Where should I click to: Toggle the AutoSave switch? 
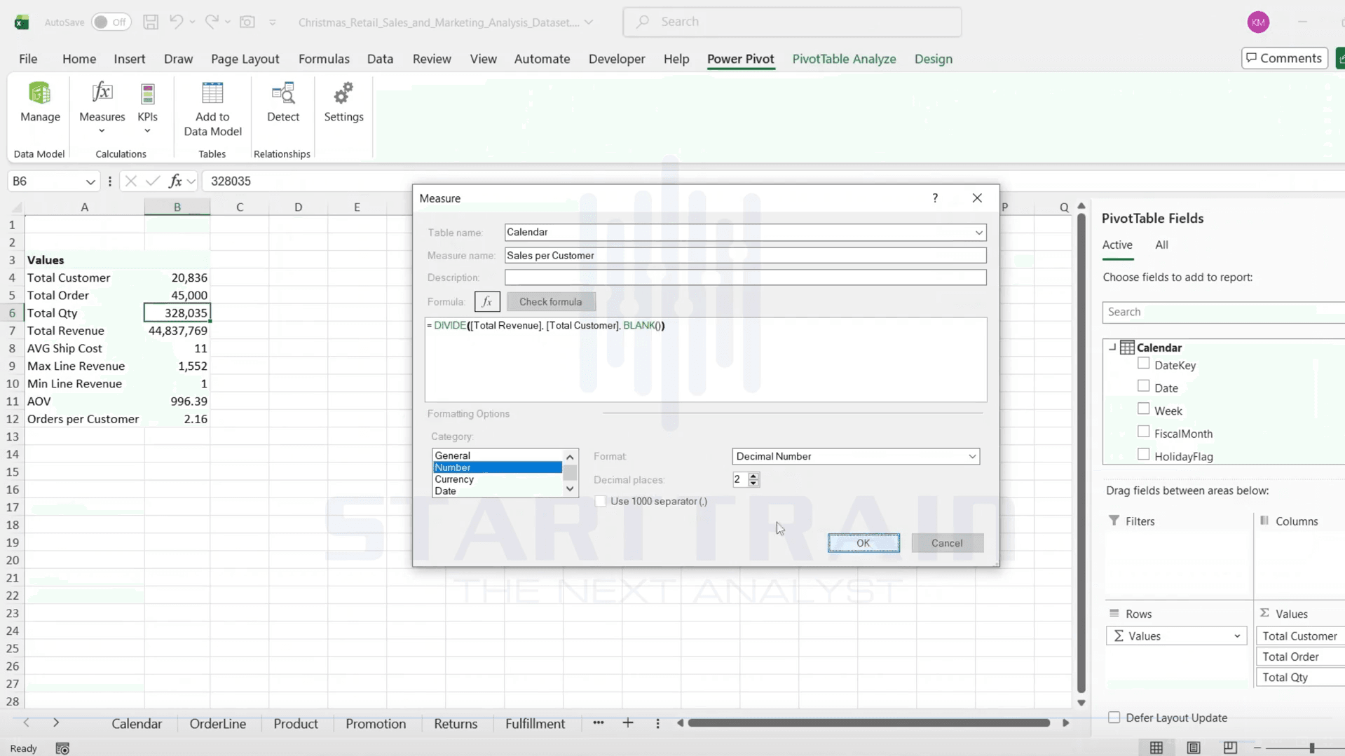point(111,22)
